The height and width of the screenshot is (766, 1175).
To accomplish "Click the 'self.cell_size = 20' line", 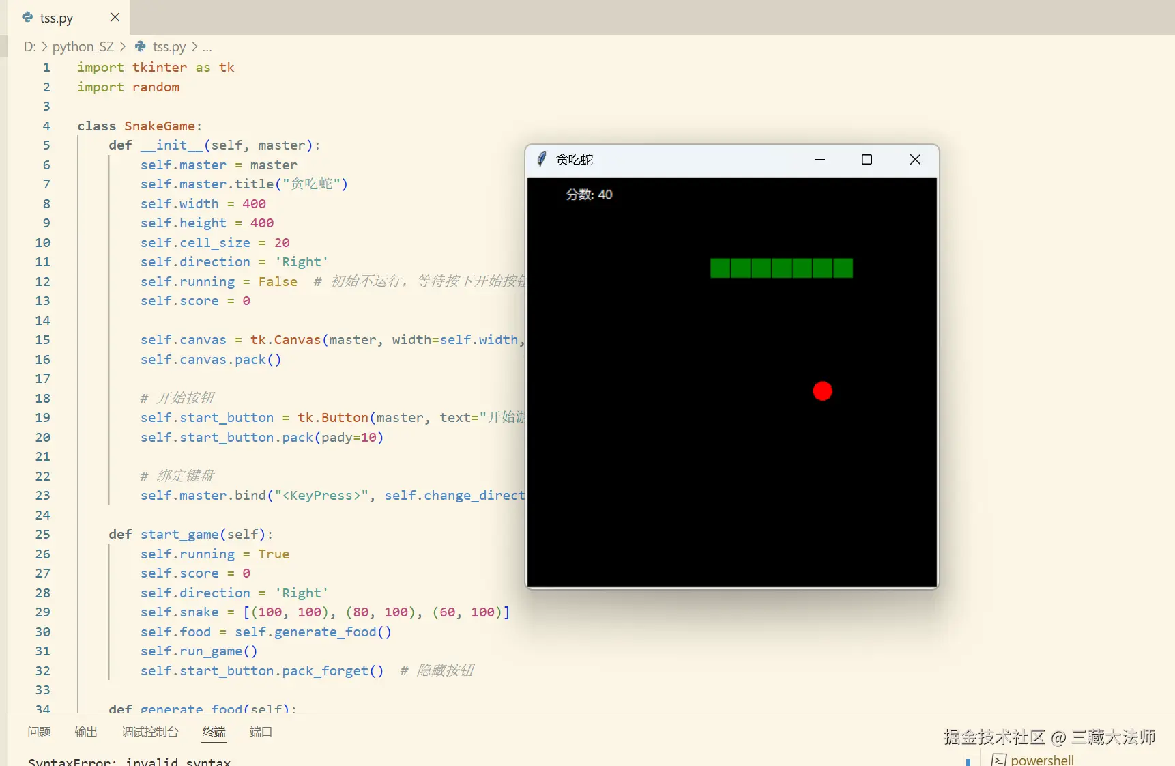I will pyautogui.click(x=215, y=242).
